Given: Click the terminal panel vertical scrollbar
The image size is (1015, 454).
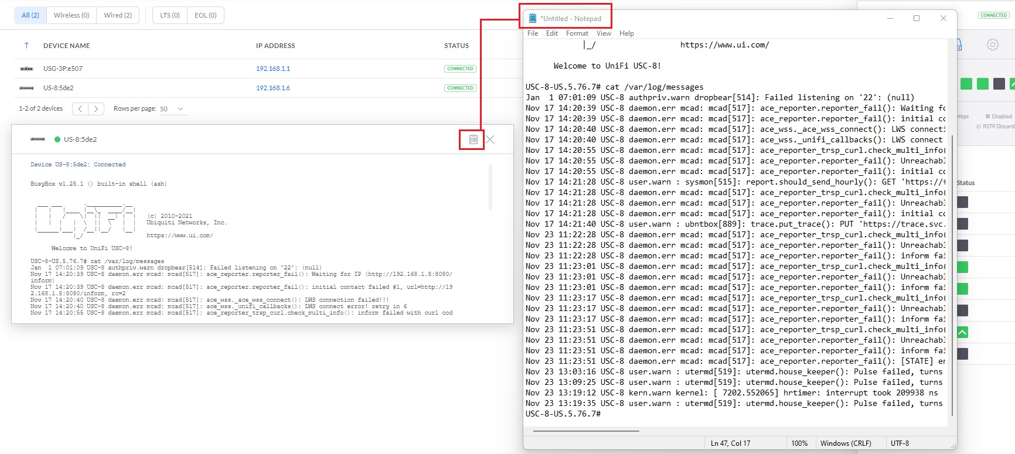Looking at the screenshot, I should [490, 187].
